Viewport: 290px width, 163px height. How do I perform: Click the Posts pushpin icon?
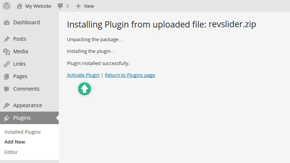pos(7,39)
